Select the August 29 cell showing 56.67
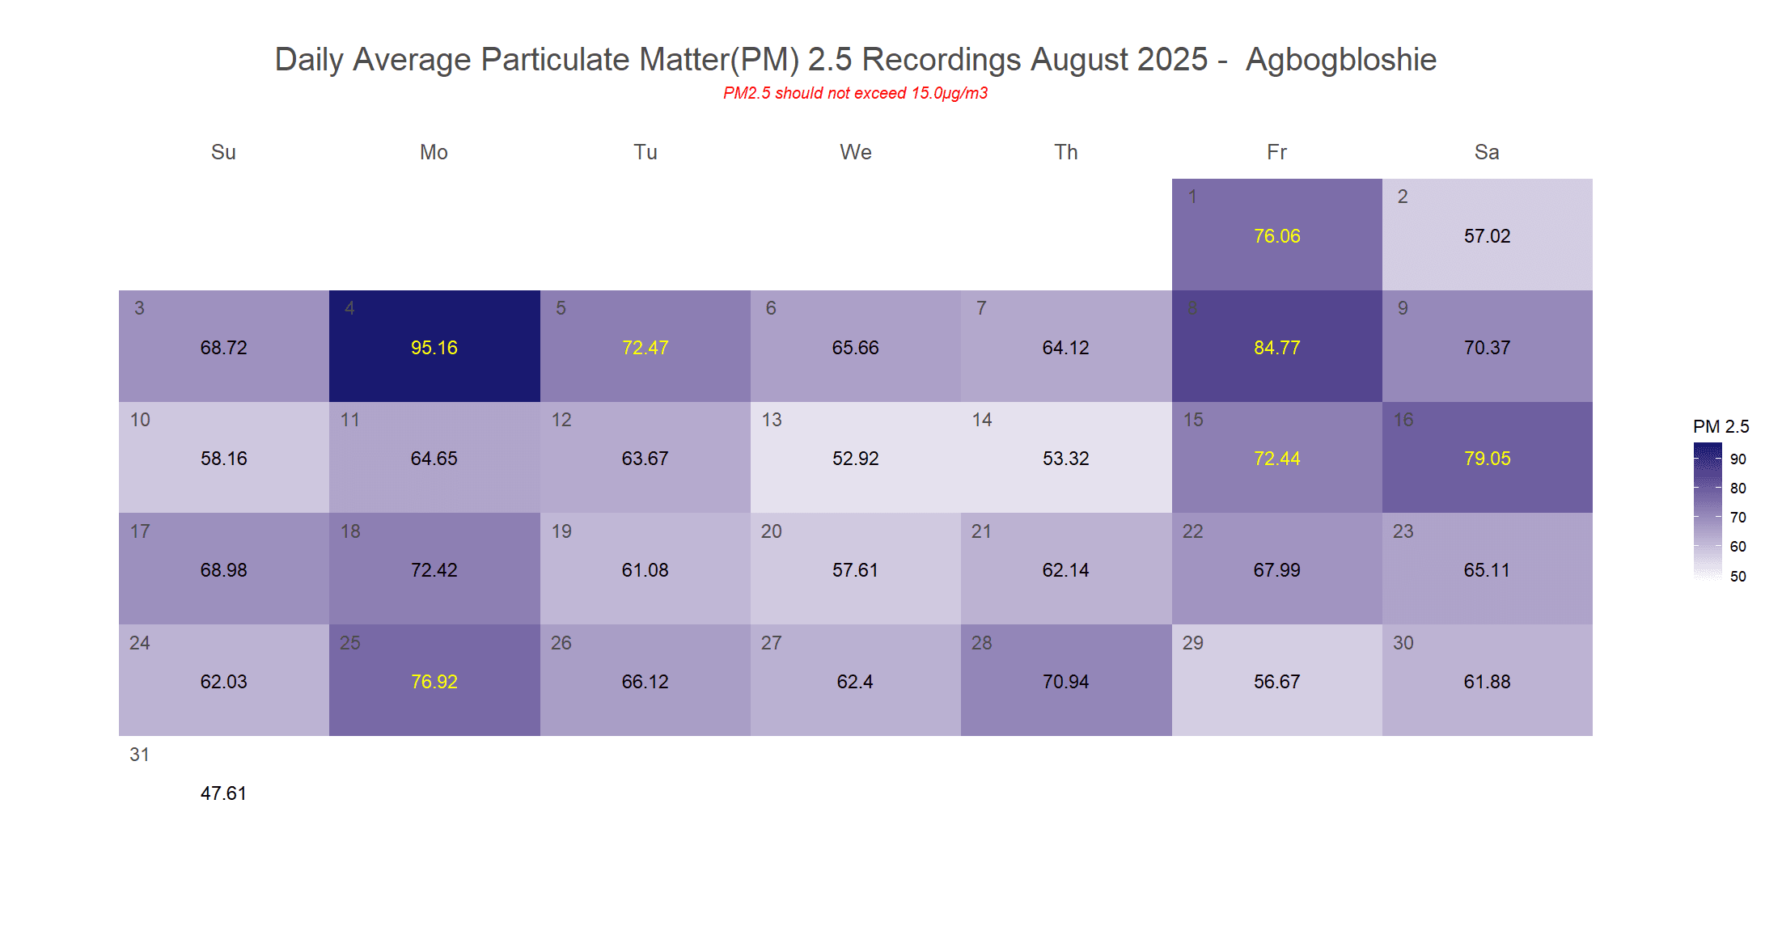The image size is (1782, 939). (1276, 680)
